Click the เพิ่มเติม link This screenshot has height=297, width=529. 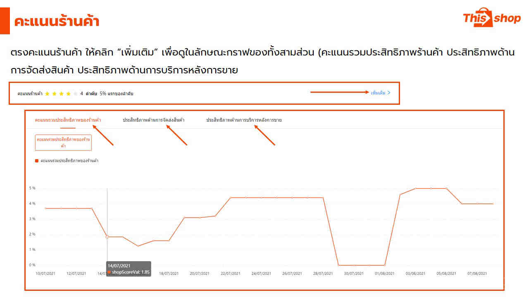378,93
